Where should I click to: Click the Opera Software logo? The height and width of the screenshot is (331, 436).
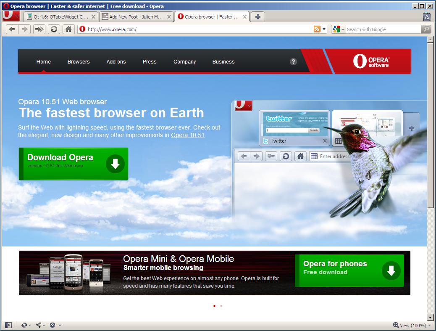tap(371, 61)
